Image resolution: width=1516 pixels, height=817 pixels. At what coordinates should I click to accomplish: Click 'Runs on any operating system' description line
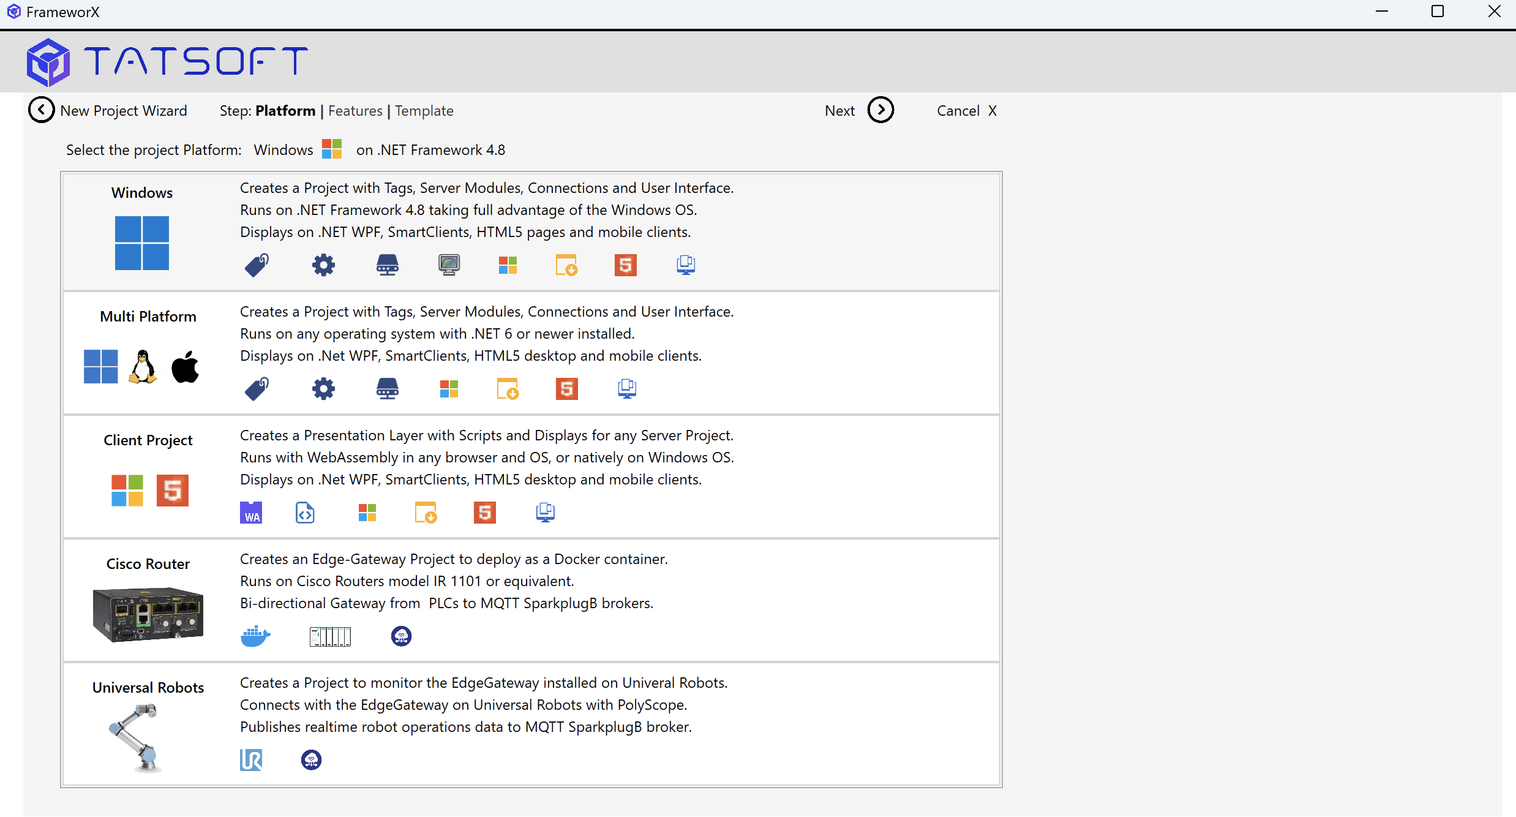coord(437,334)
